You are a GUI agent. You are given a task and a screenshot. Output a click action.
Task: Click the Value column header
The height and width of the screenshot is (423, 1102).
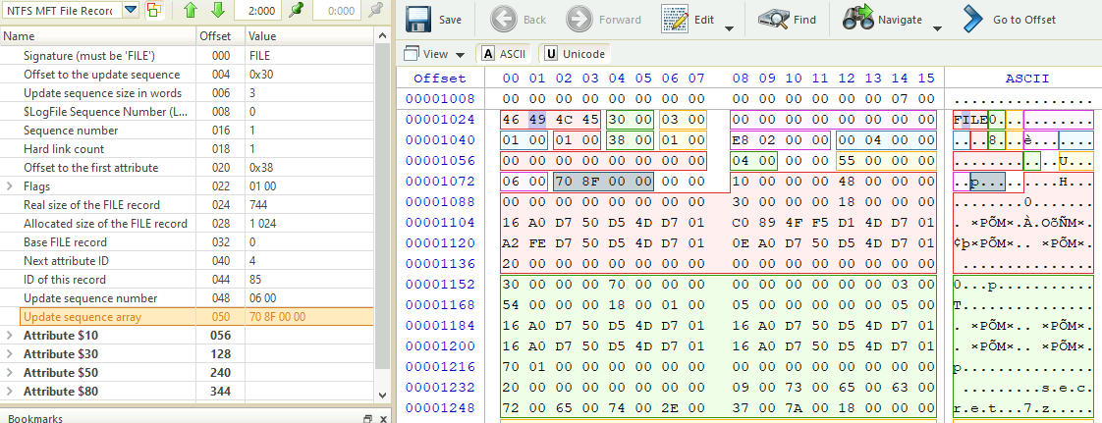tap(310, 36)
